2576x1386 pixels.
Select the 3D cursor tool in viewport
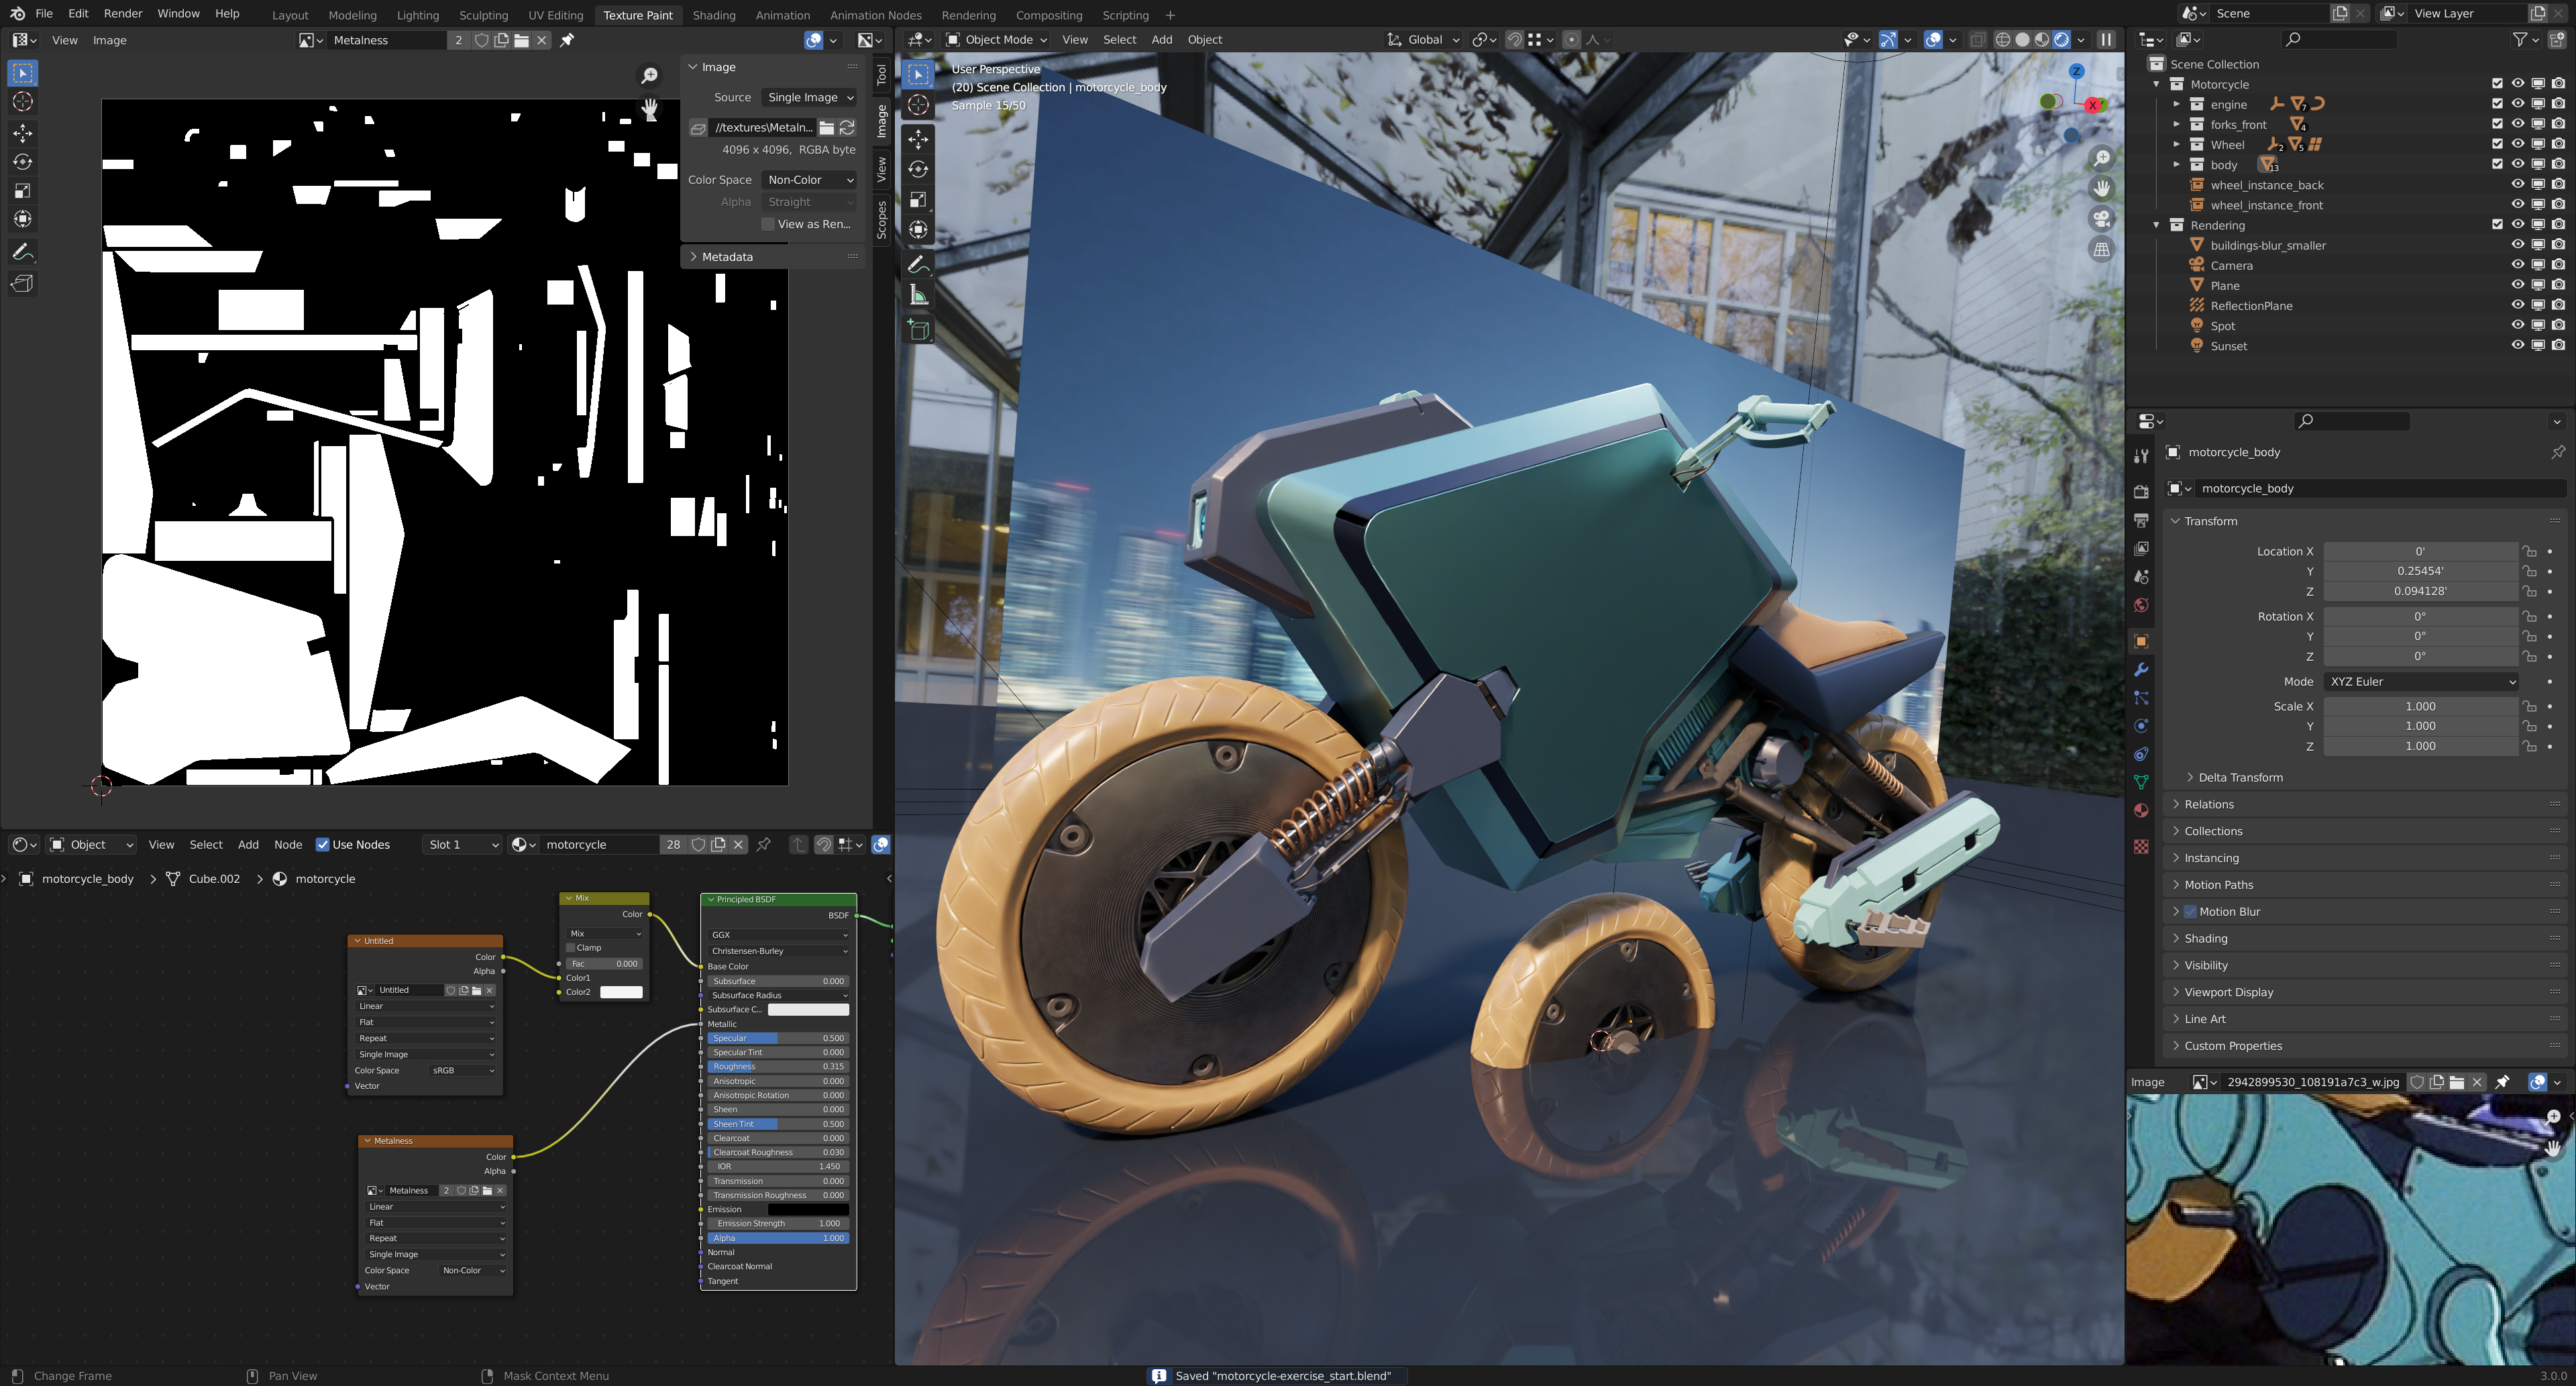pyautogui.click(x=918, y=105)
